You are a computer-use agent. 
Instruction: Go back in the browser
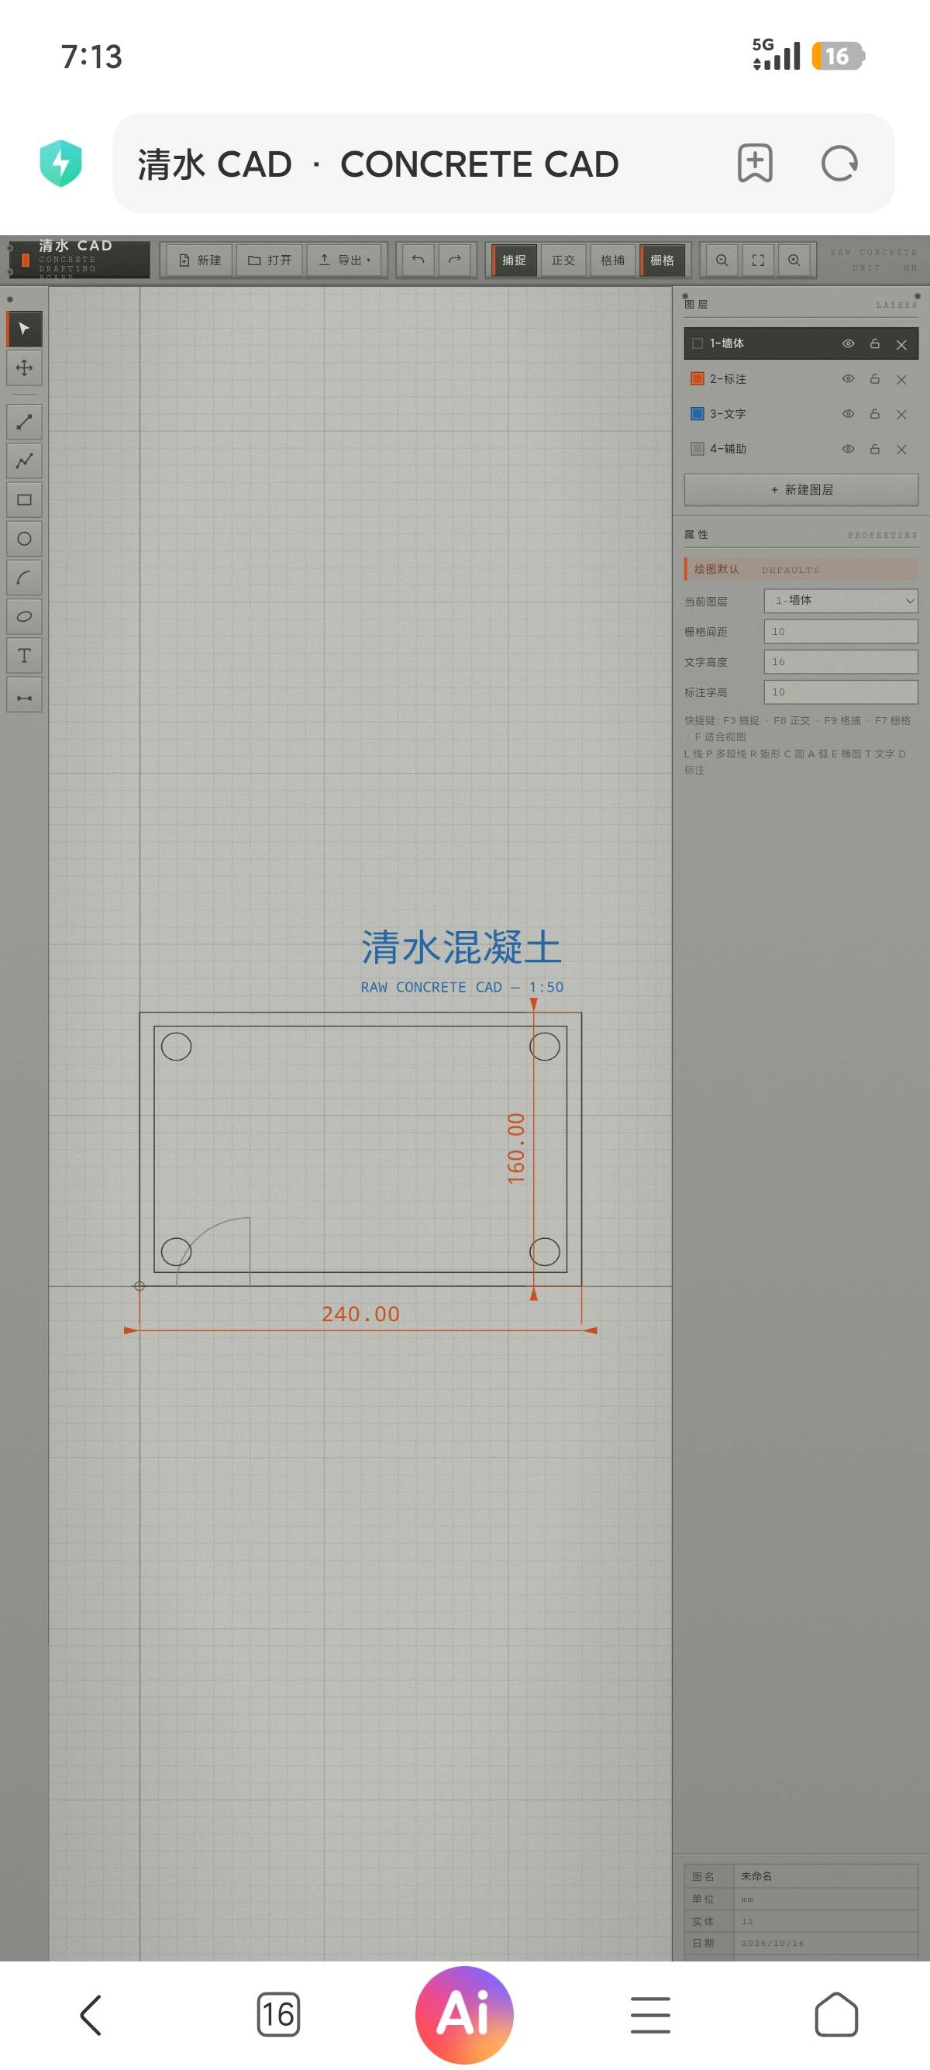click(91, 2016)
